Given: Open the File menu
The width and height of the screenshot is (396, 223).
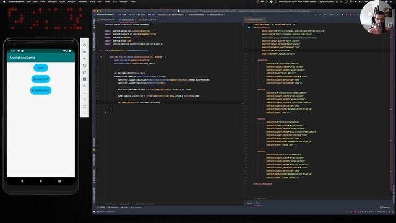Looking at the screenshot, I should coord(29,2).
